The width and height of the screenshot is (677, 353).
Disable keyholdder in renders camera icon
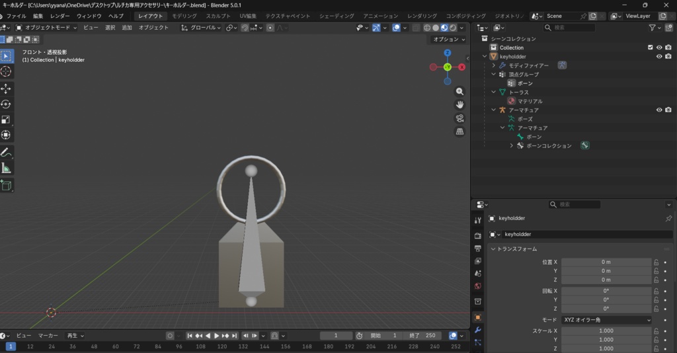pos(668,57)
